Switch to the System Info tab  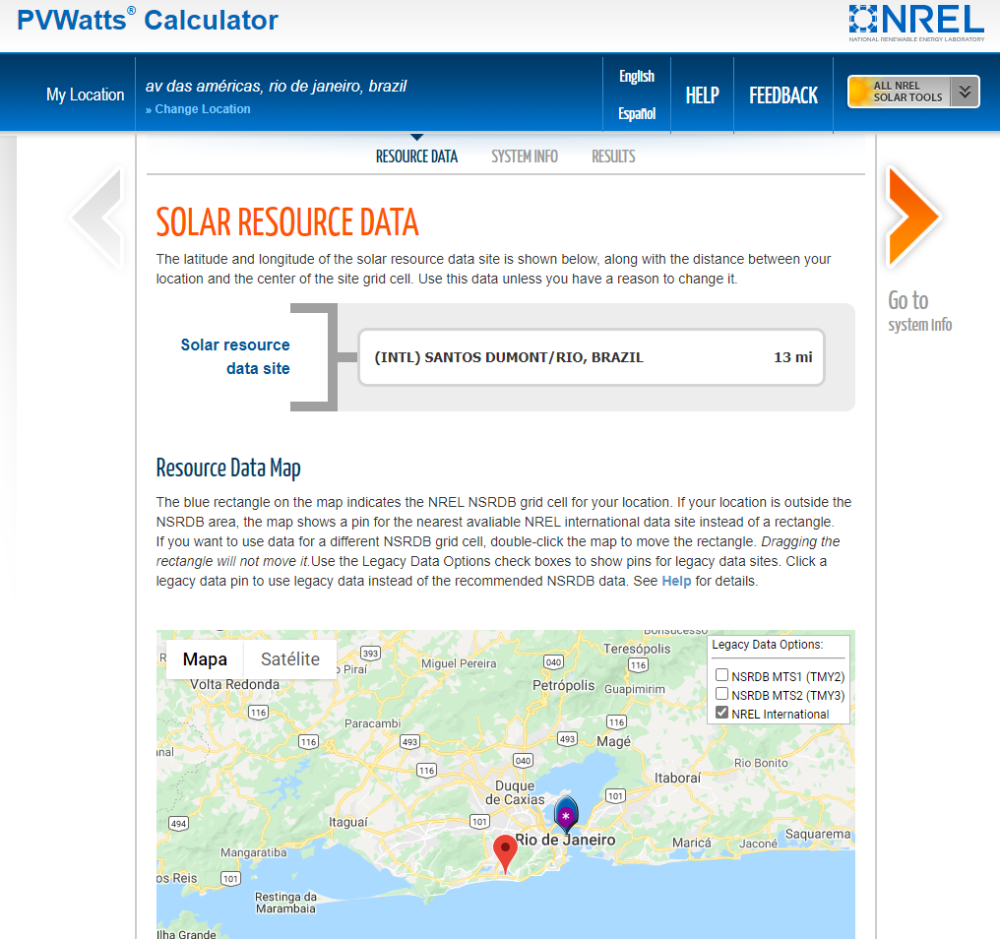pos(525,156)
